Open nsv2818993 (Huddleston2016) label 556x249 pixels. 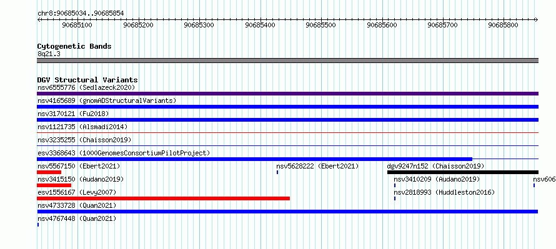pos(444,192)
